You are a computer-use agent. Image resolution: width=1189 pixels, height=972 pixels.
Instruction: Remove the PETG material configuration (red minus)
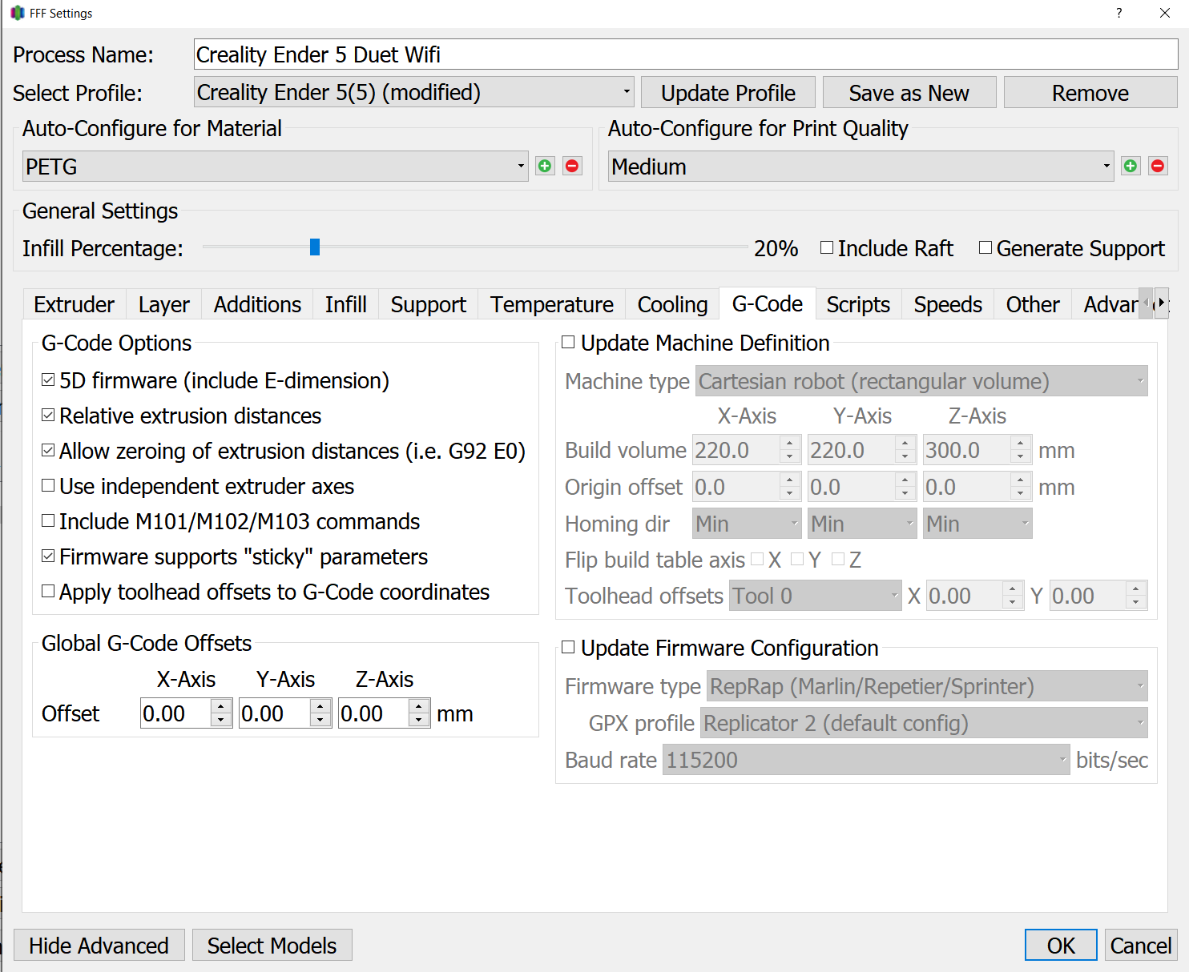click(x=572, y=166)
